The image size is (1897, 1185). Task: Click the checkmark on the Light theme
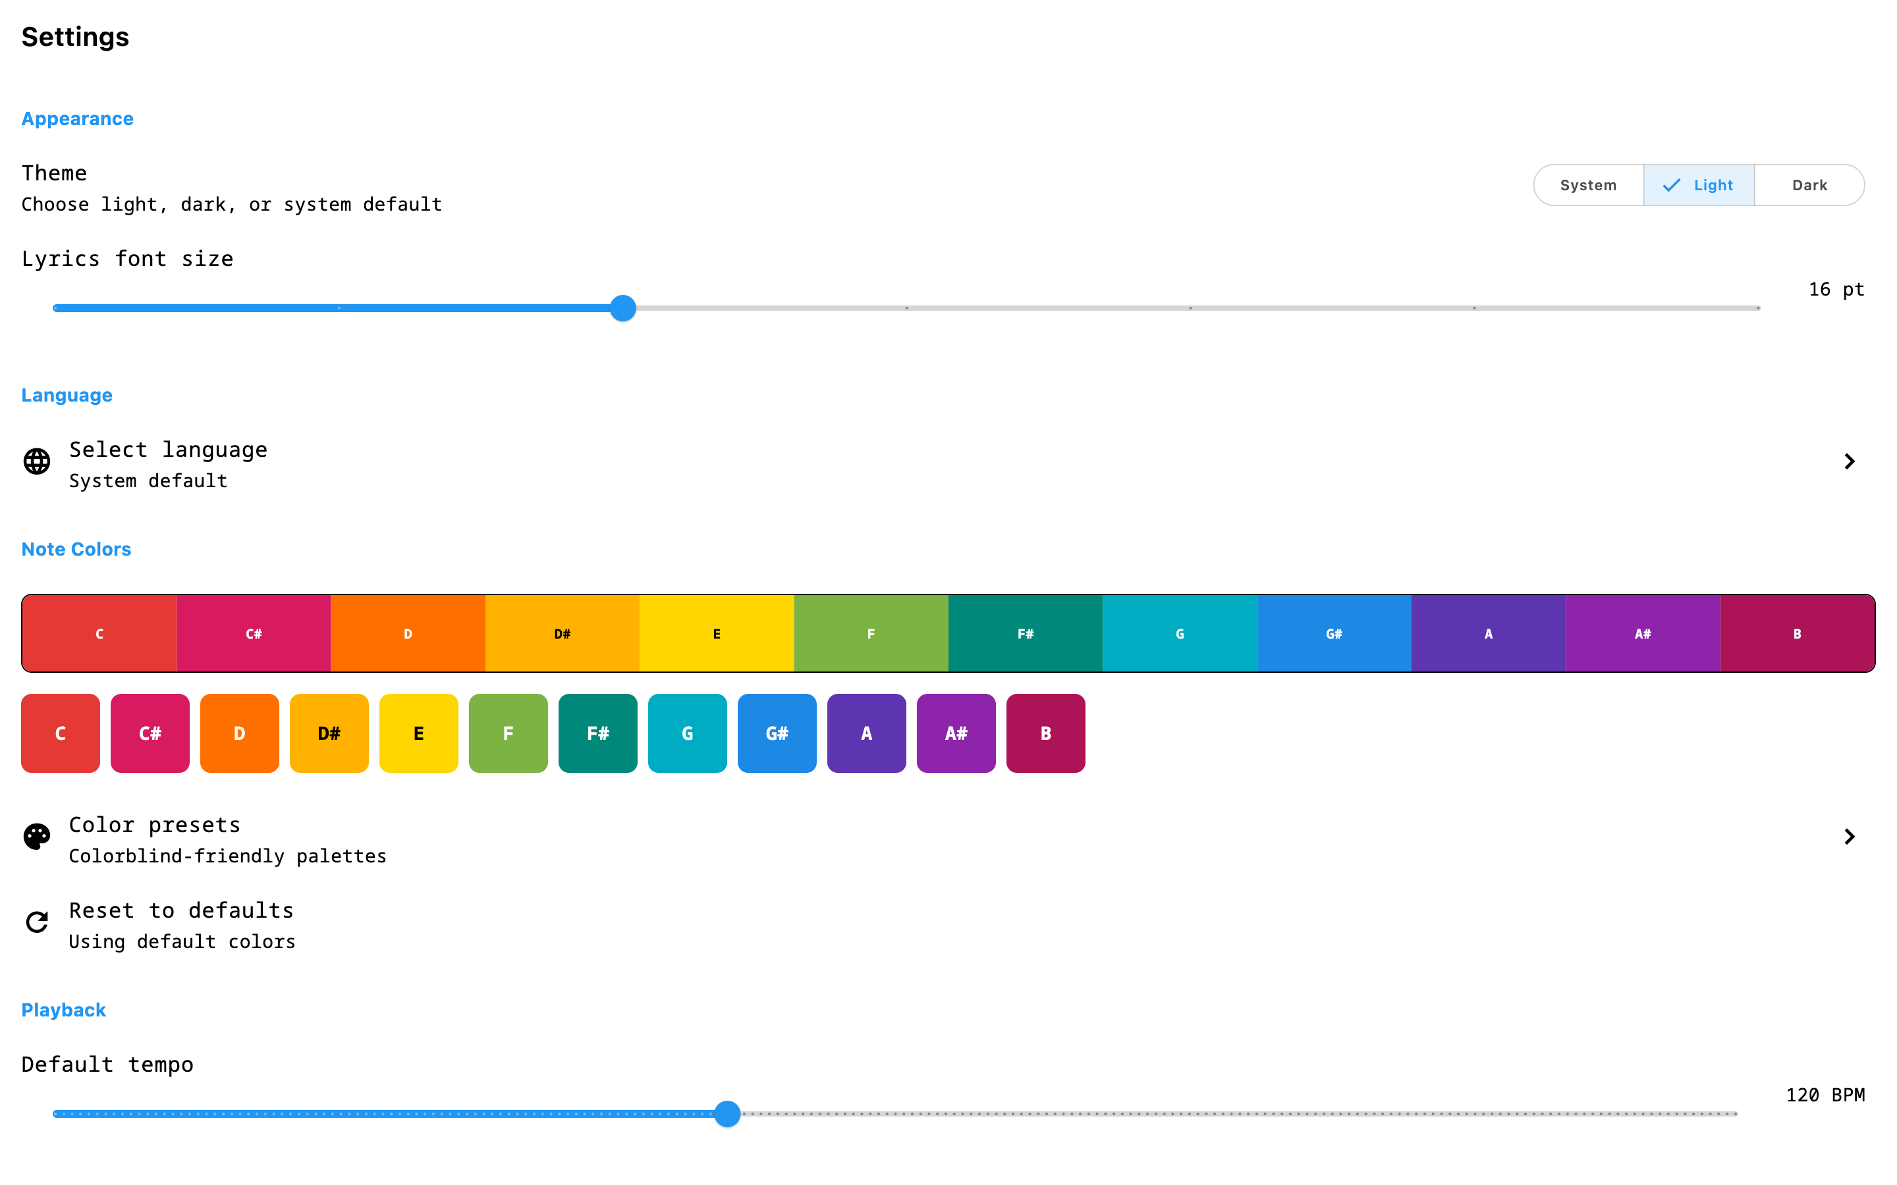1671,186
